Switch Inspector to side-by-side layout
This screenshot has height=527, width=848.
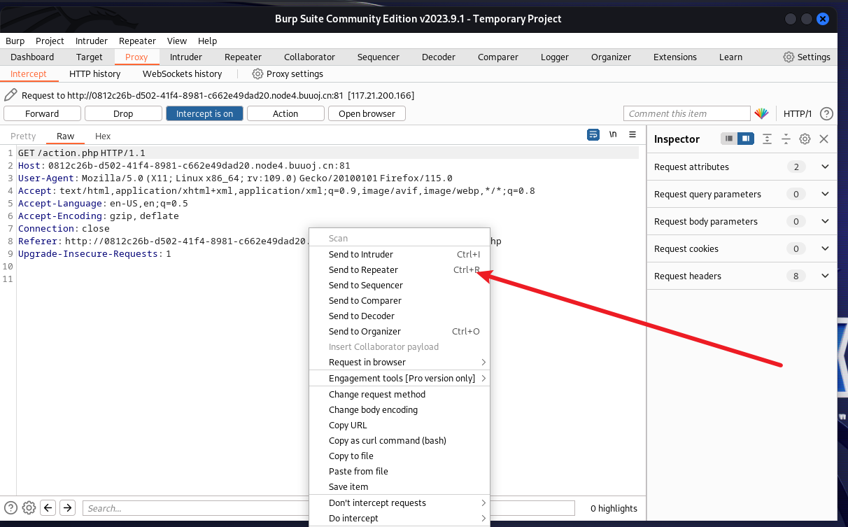tap(746, 139)
